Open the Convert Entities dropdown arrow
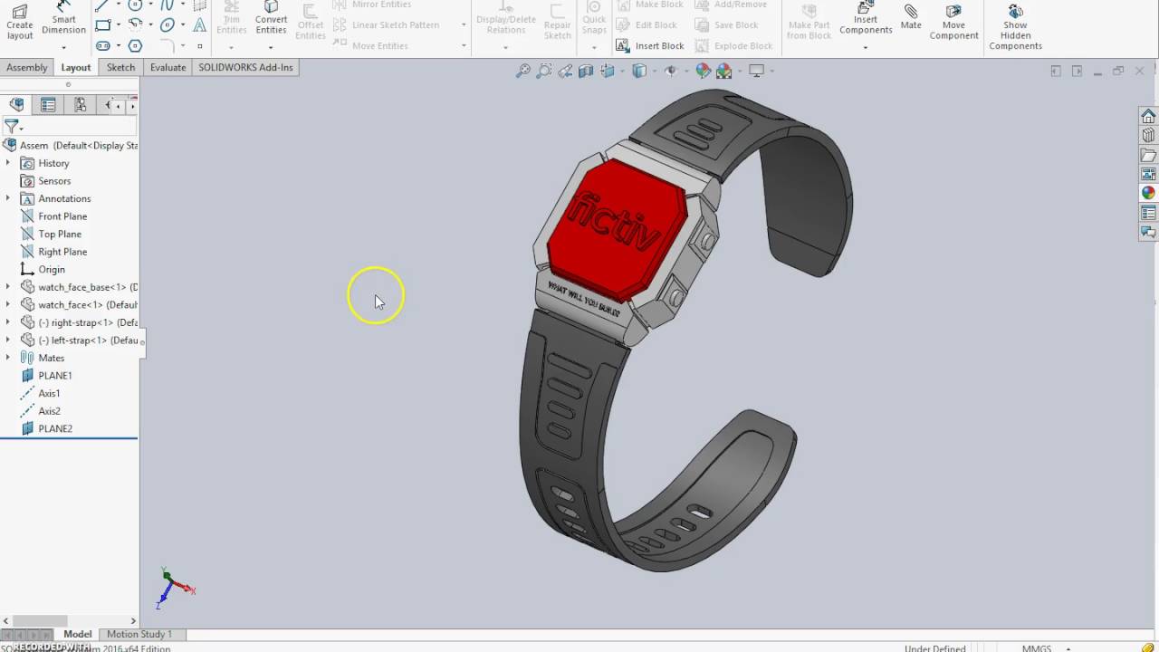 coord(271,46)
